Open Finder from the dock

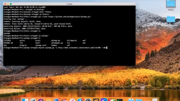click(25, 100)
